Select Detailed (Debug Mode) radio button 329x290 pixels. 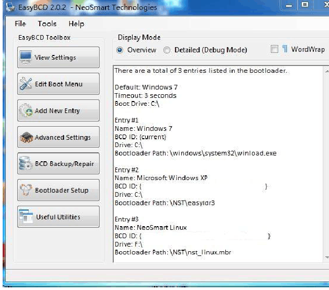coord(167,50)
